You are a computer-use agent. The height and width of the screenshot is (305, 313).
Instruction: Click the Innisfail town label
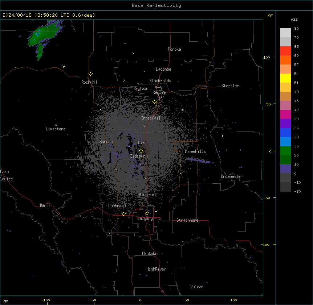point(151,118)
